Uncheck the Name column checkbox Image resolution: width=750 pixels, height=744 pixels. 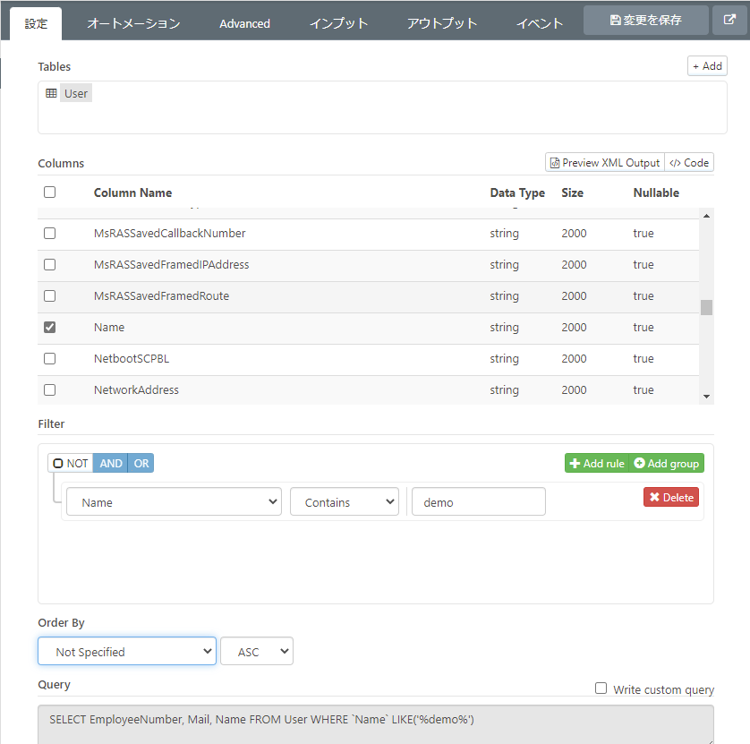50,328
